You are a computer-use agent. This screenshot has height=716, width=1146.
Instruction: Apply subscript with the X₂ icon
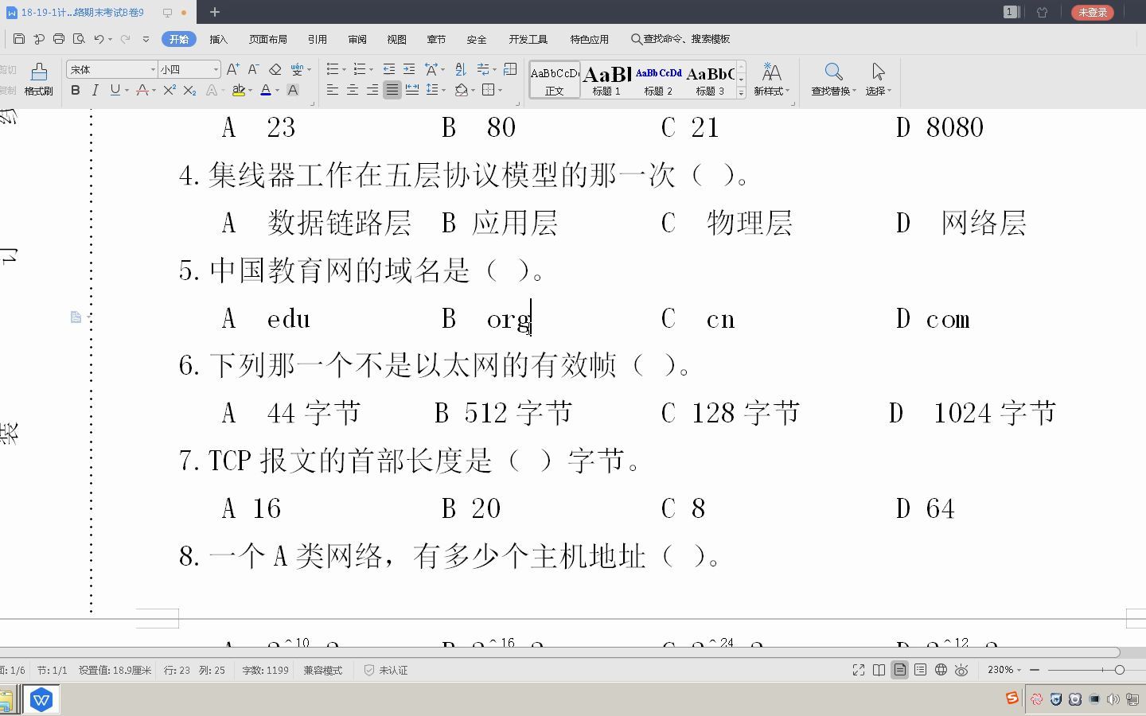click(189, 91)
